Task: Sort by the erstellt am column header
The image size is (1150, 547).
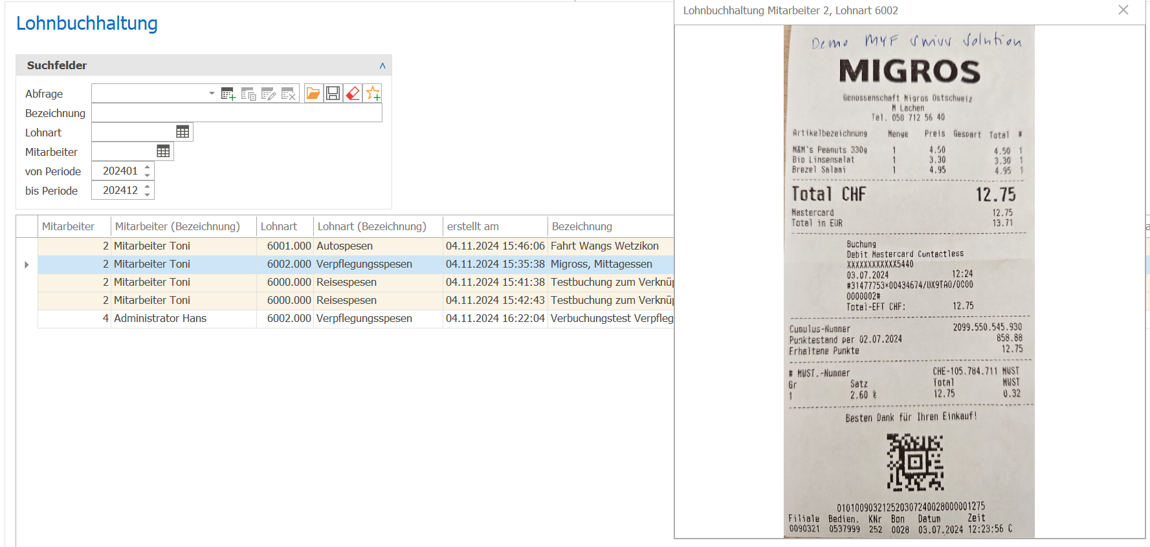Action: click(495, 226)
